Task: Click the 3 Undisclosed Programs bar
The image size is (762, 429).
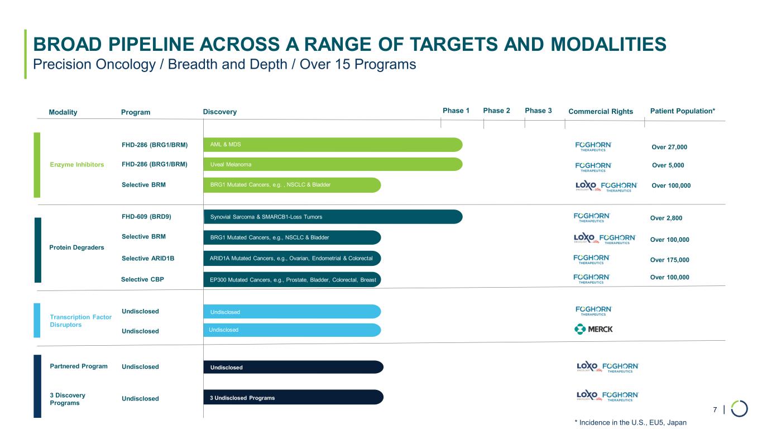Action: point(293,397)
